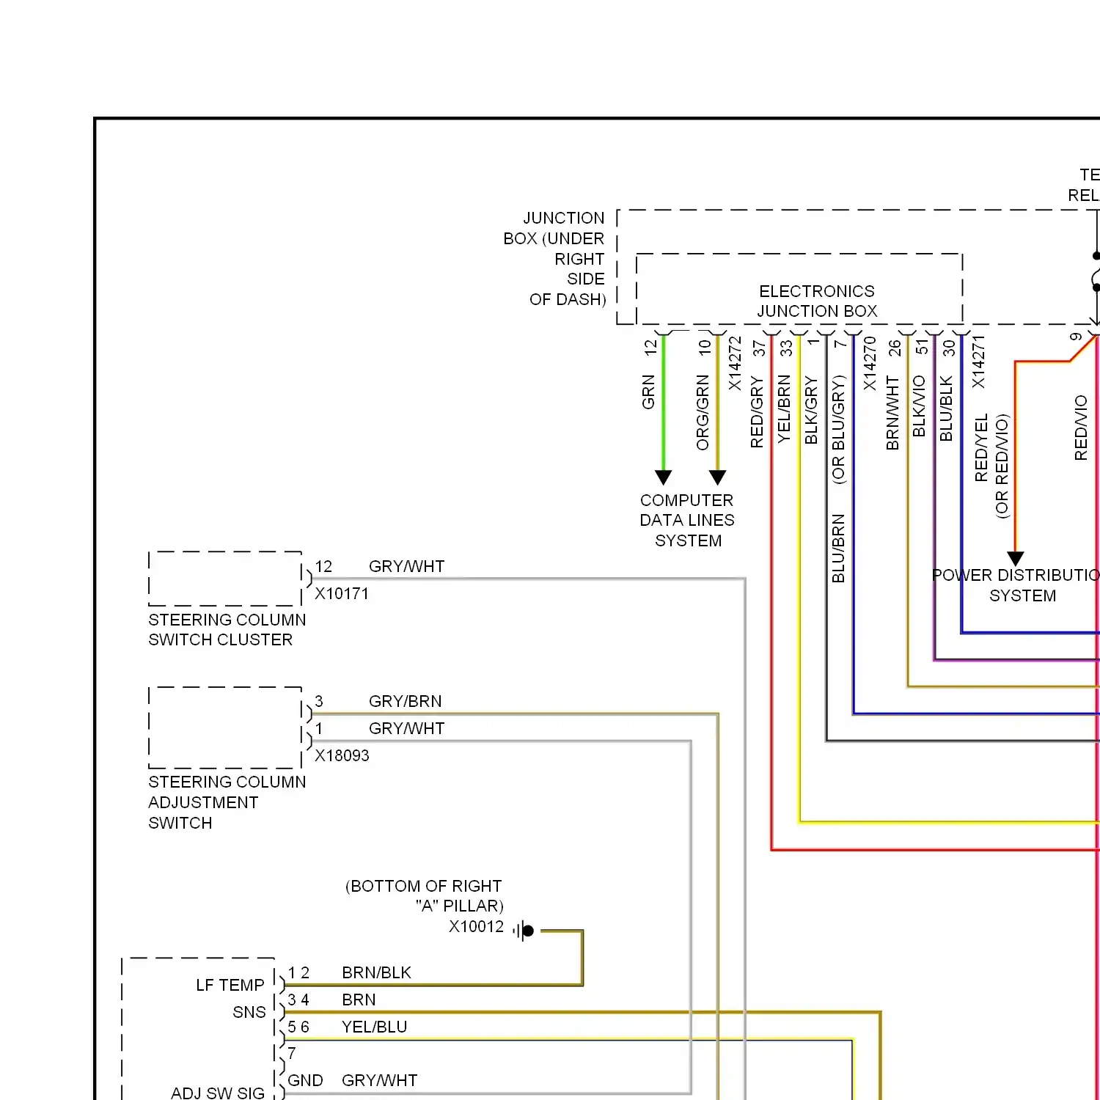Select the X14271 connector label
Image resolution: width=1100 pixels, height=1100 pixels.
pos(978,362)
